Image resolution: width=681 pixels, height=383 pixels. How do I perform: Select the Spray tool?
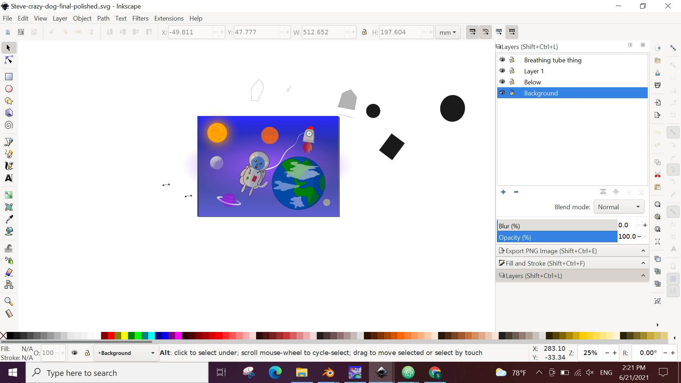(x=9, y=261)
